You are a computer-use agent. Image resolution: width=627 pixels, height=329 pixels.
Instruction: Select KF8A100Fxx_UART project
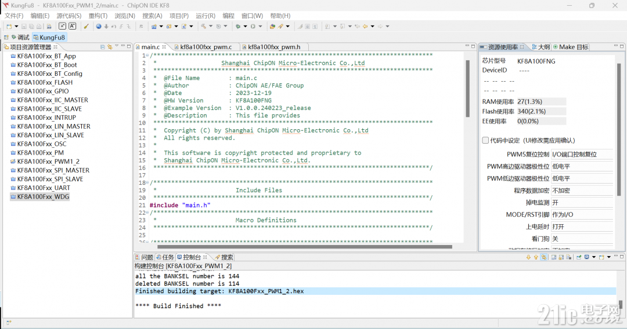tap(41, 188)
